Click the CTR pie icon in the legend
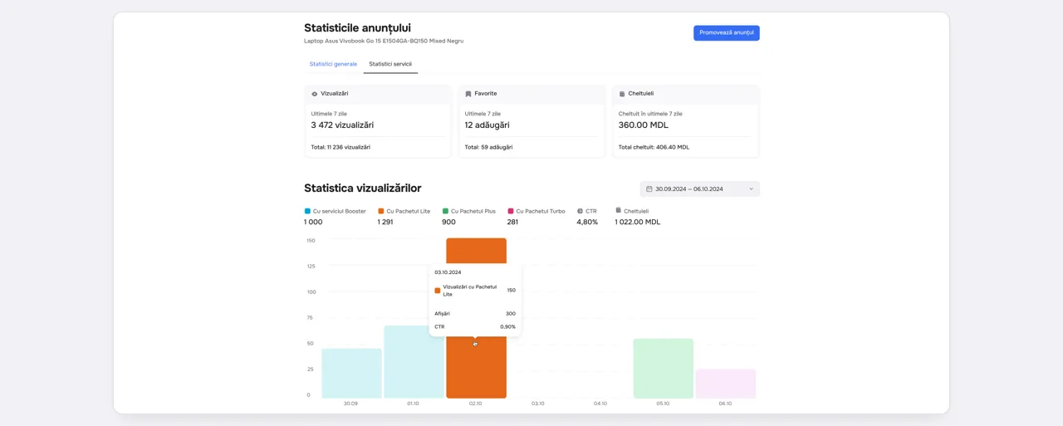This screenshot has height=426, width=1063. [580, 211]
